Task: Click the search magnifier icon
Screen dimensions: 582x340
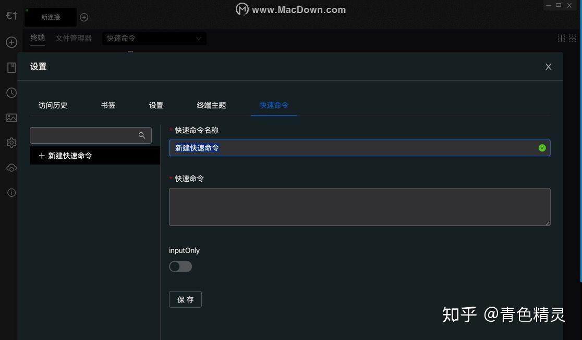Action: click(x=142, y=135)
